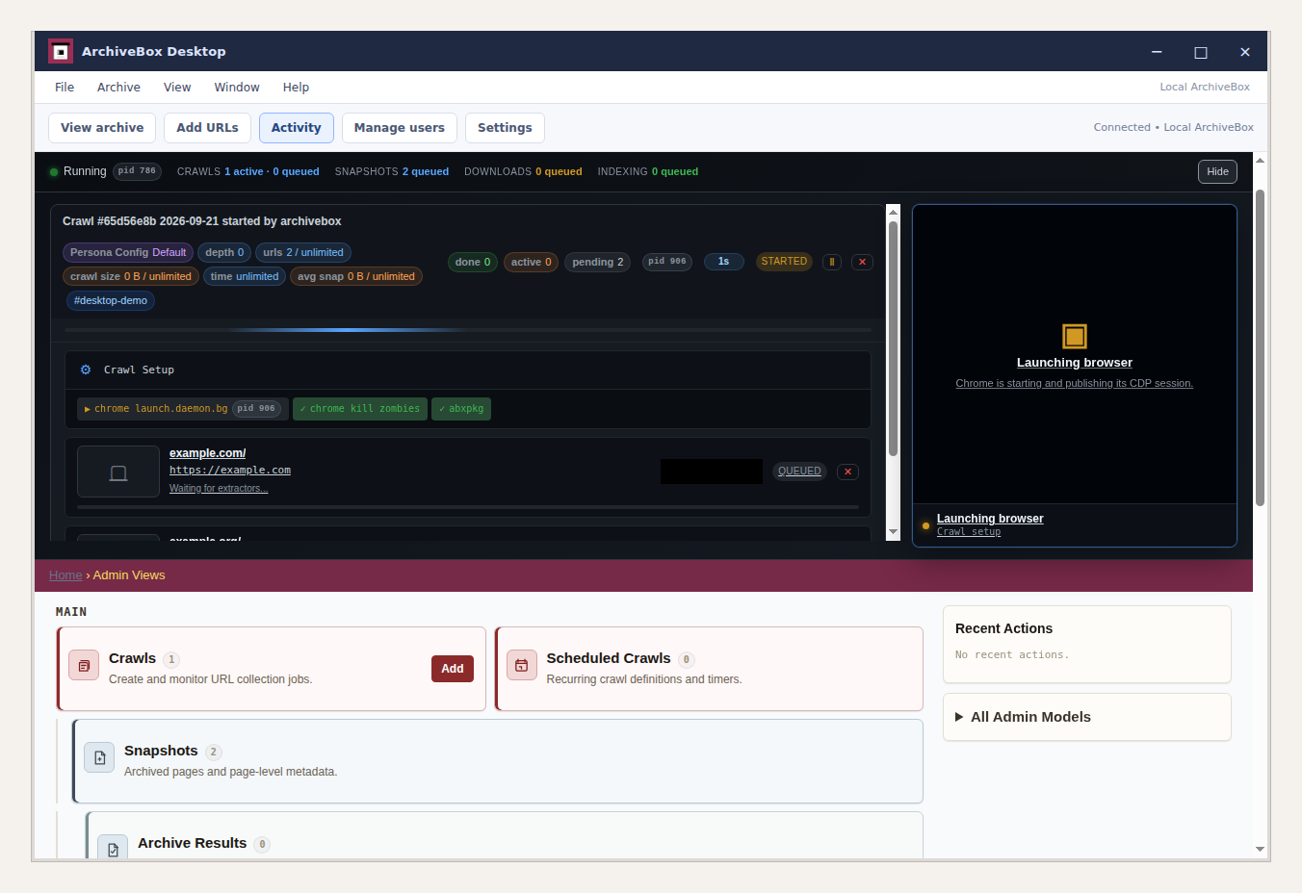Click the crawl list vertical scrollbar
The height and width of the screenshot is (893, 1302).
coord(893,339)
